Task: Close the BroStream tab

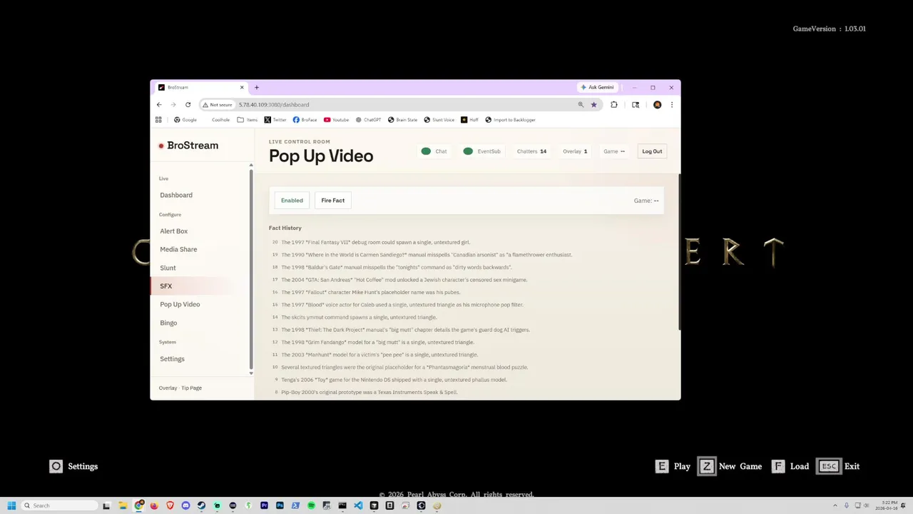Action: [242, 87]
